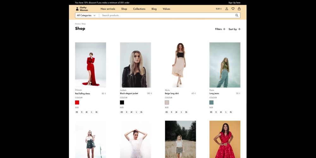Open the All Categories dropdown
This screenshot has width=316, height=158.
[86, 15]
